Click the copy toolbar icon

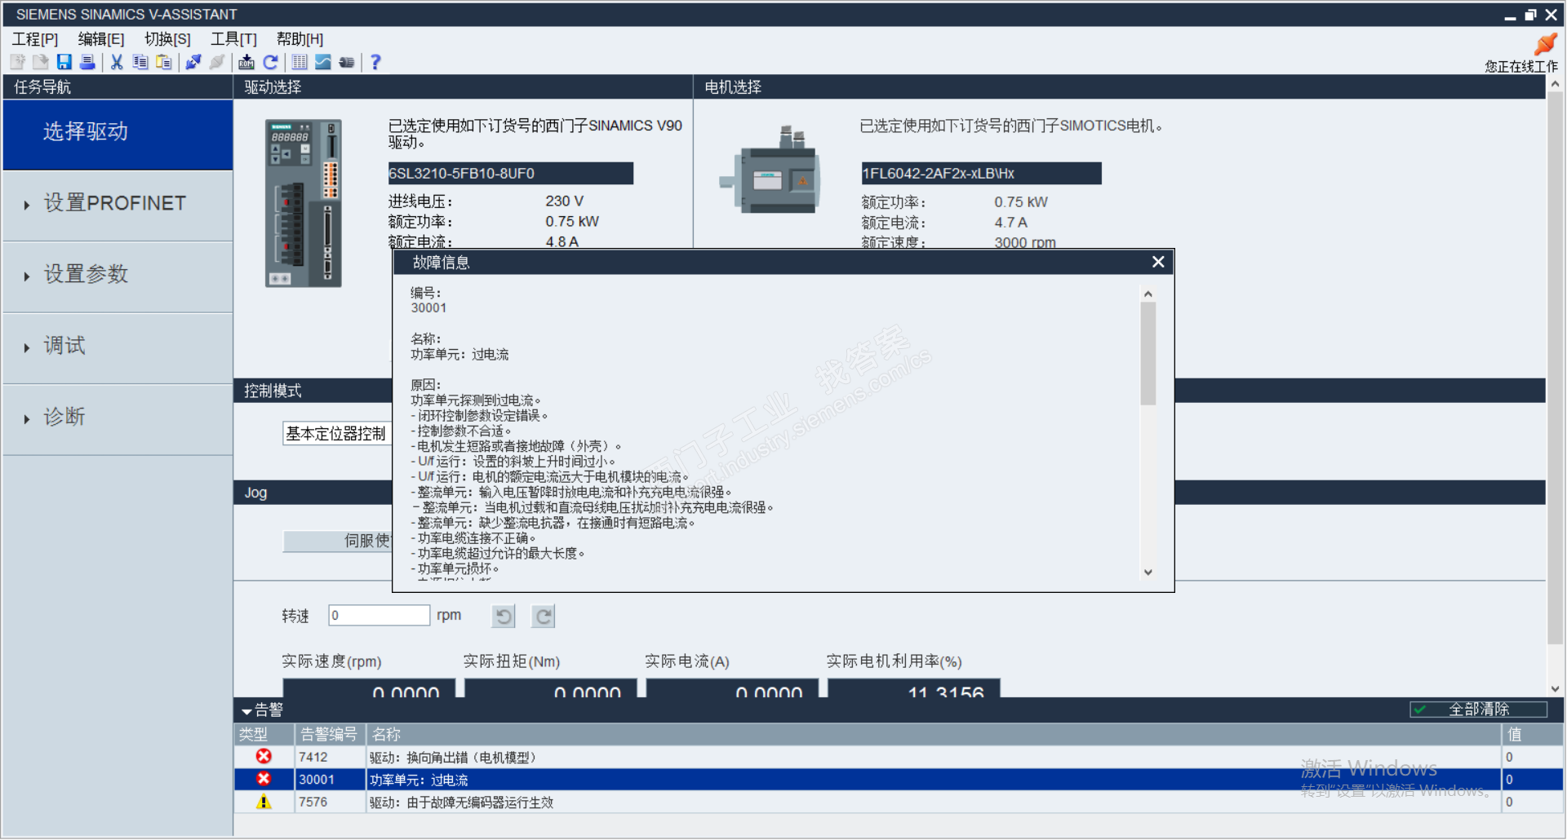click(140, 62)
